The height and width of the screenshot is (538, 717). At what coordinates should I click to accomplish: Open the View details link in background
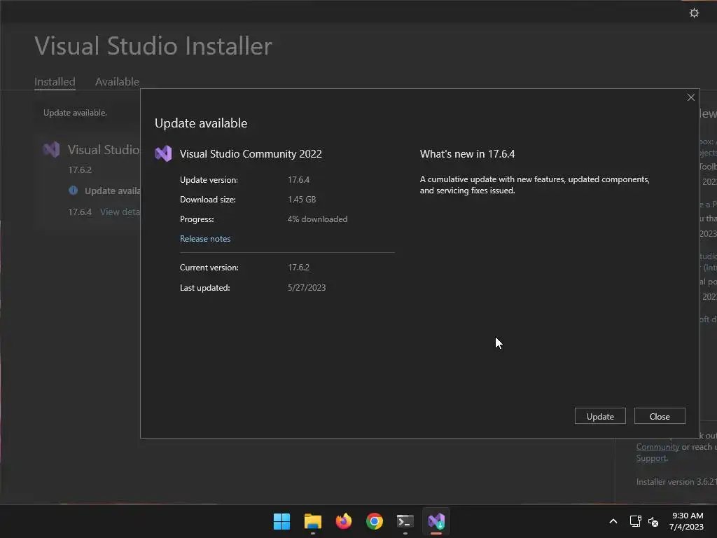click(120, 212)
